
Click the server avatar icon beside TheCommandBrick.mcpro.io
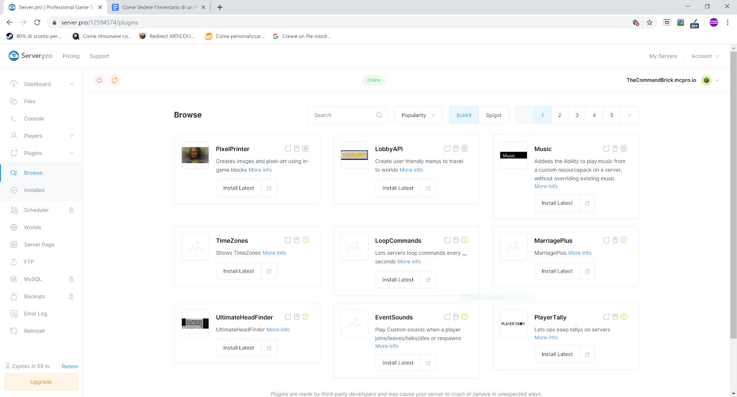tap(706, 80)
